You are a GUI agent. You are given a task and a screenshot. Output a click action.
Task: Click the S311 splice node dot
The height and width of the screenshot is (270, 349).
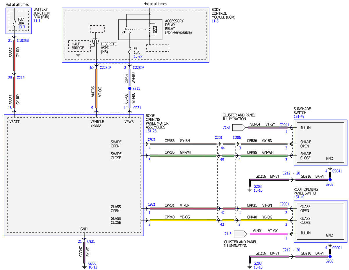point(130,88)
